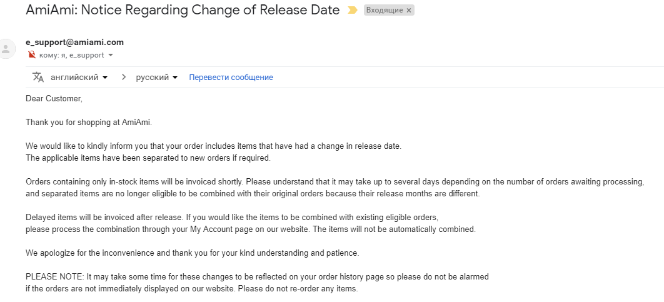
Task: Click the arrow between the languages
Action: 123,77
